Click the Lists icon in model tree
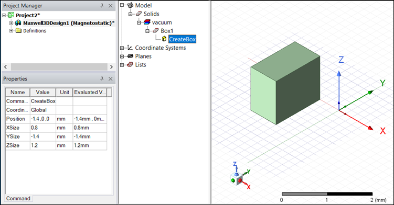 (x=130, y=65)
